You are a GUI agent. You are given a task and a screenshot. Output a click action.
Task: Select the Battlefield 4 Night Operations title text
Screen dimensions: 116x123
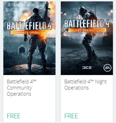coord(86,85)
